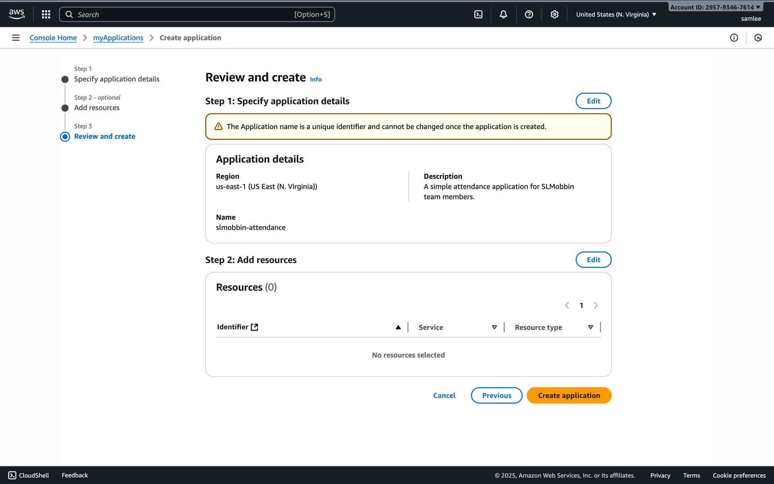Open the AWS services grid menu
Screen dimensions: 774x484
click(46, 15)
